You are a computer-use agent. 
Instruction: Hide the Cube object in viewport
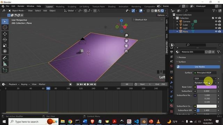coord(216,25)
